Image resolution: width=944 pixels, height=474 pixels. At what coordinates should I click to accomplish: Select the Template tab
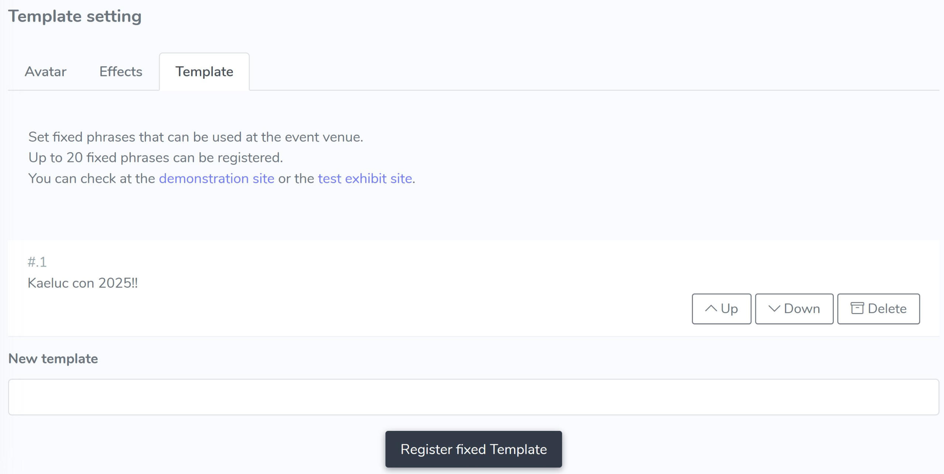[204, 71]
